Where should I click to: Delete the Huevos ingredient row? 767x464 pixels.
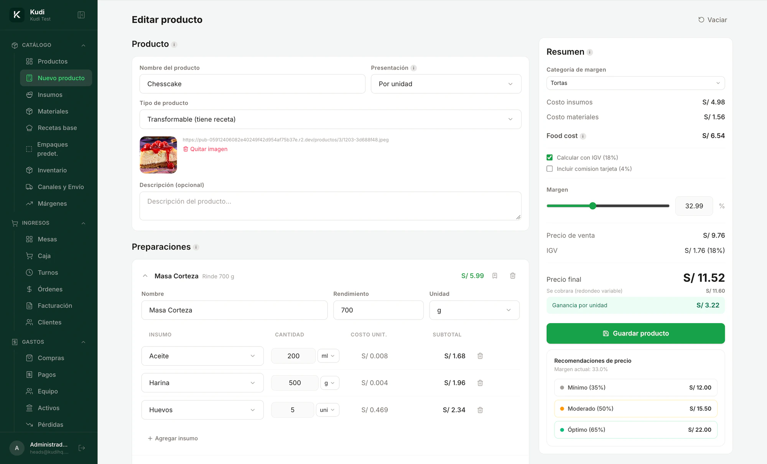(x=480, y=410)
